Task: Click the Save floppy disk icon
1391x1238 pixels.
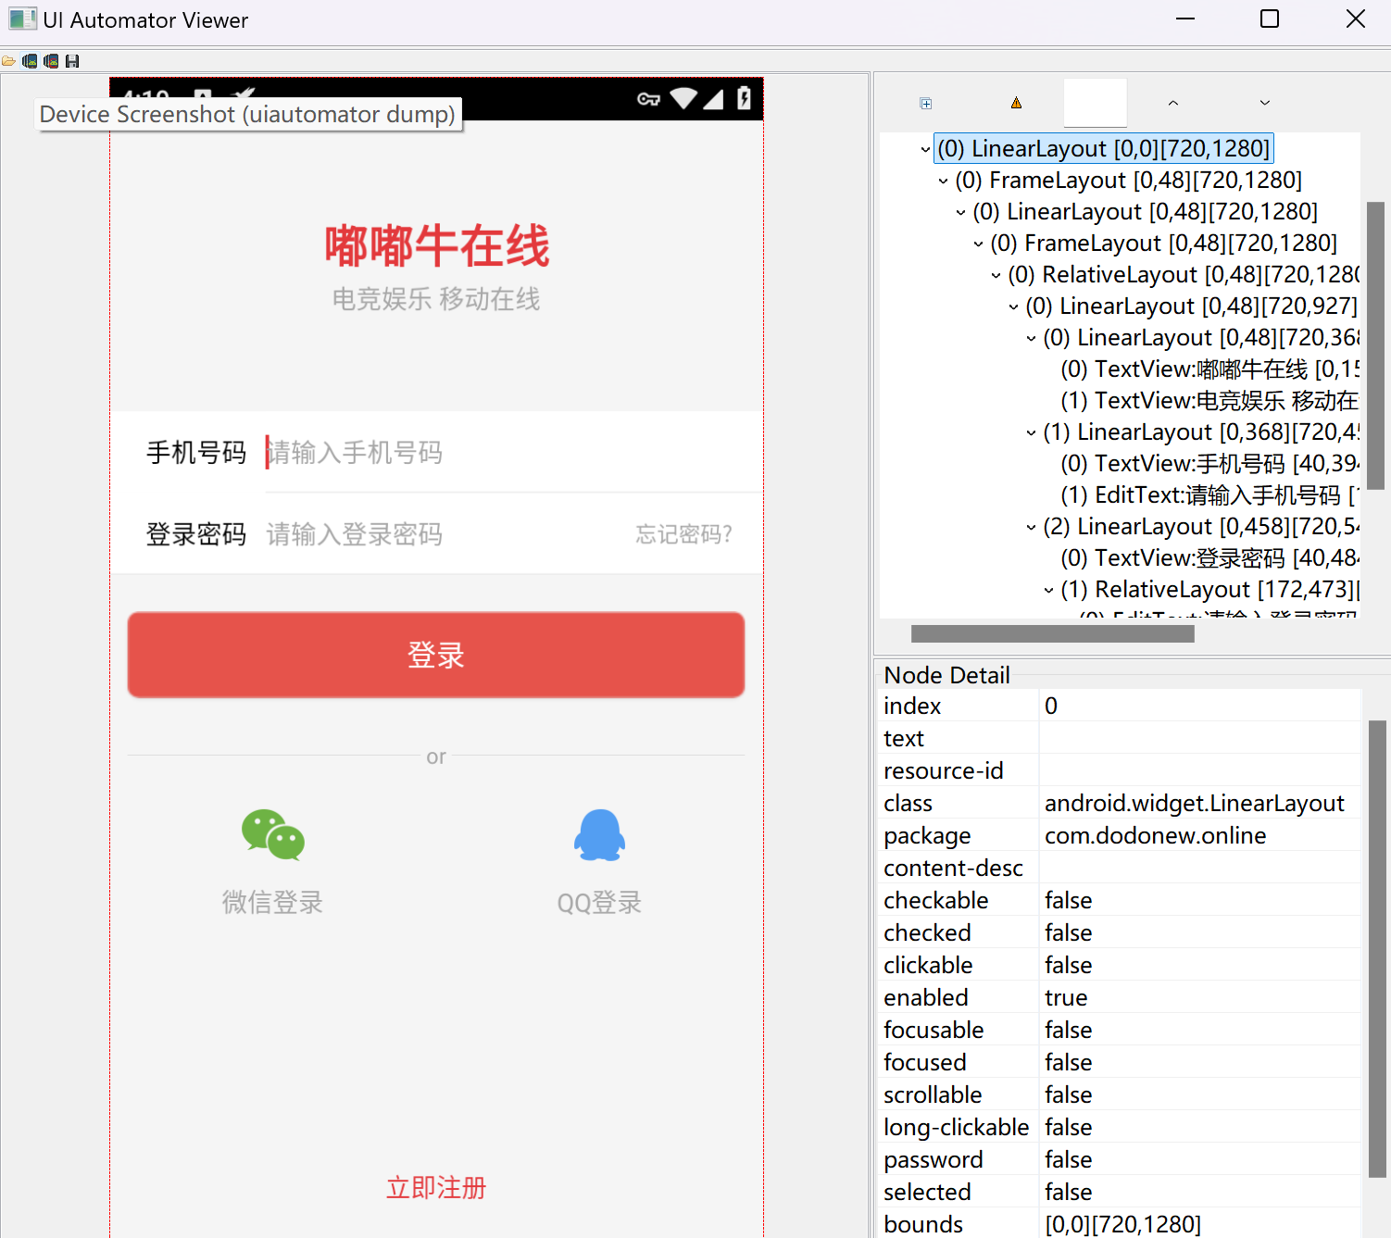Action: 72,61
